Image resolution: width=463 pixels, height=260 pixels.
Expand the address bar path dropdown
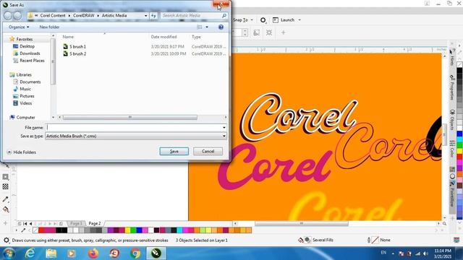[x=146, y=16]
